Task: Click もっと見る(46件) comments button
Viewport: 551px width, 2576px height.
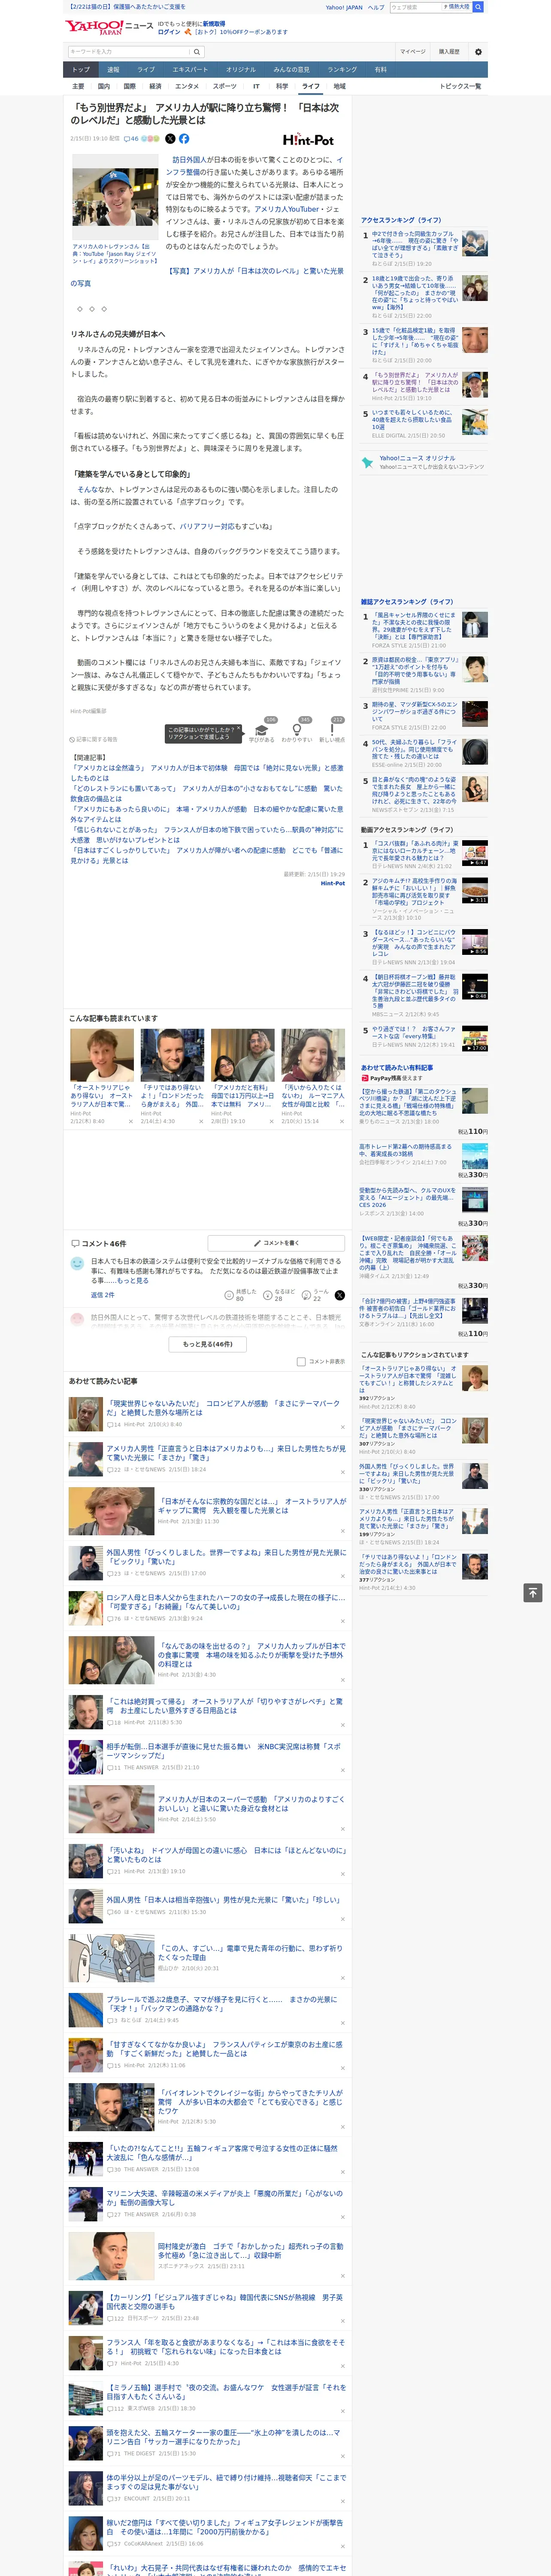Action: pyautogui.click(x=208, y=1344)
